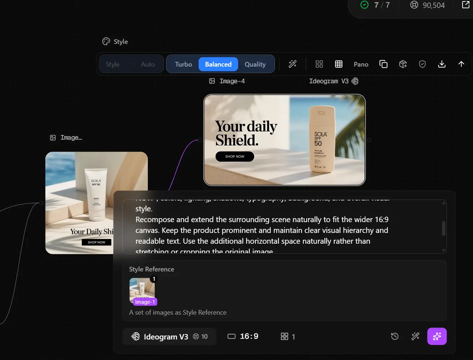Click the image icon beside the Image-4 label
Viewport: 473px width, 360px height.
tap(212, 81)
